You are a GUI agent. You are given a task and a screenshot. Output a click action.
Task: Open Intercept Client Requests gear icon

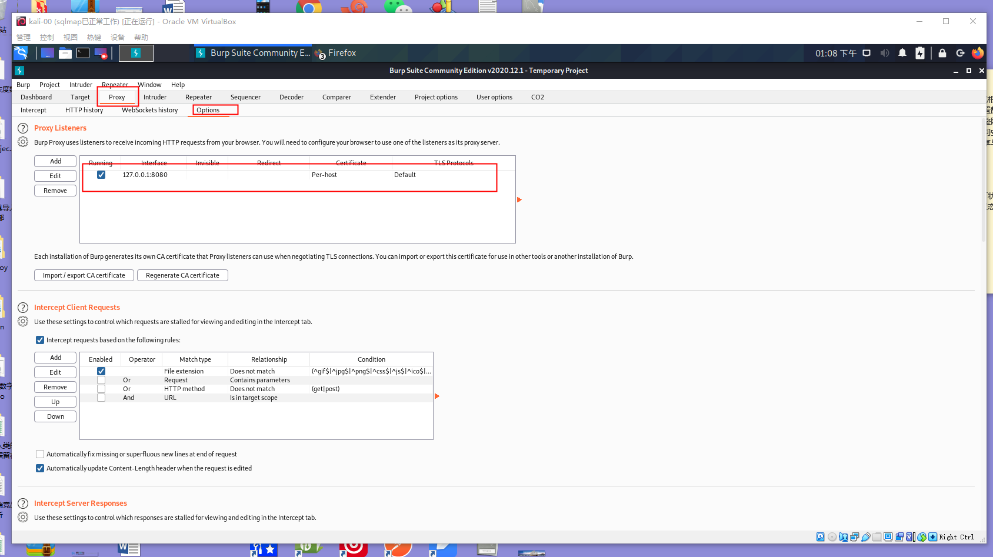(x=23, y=321)
